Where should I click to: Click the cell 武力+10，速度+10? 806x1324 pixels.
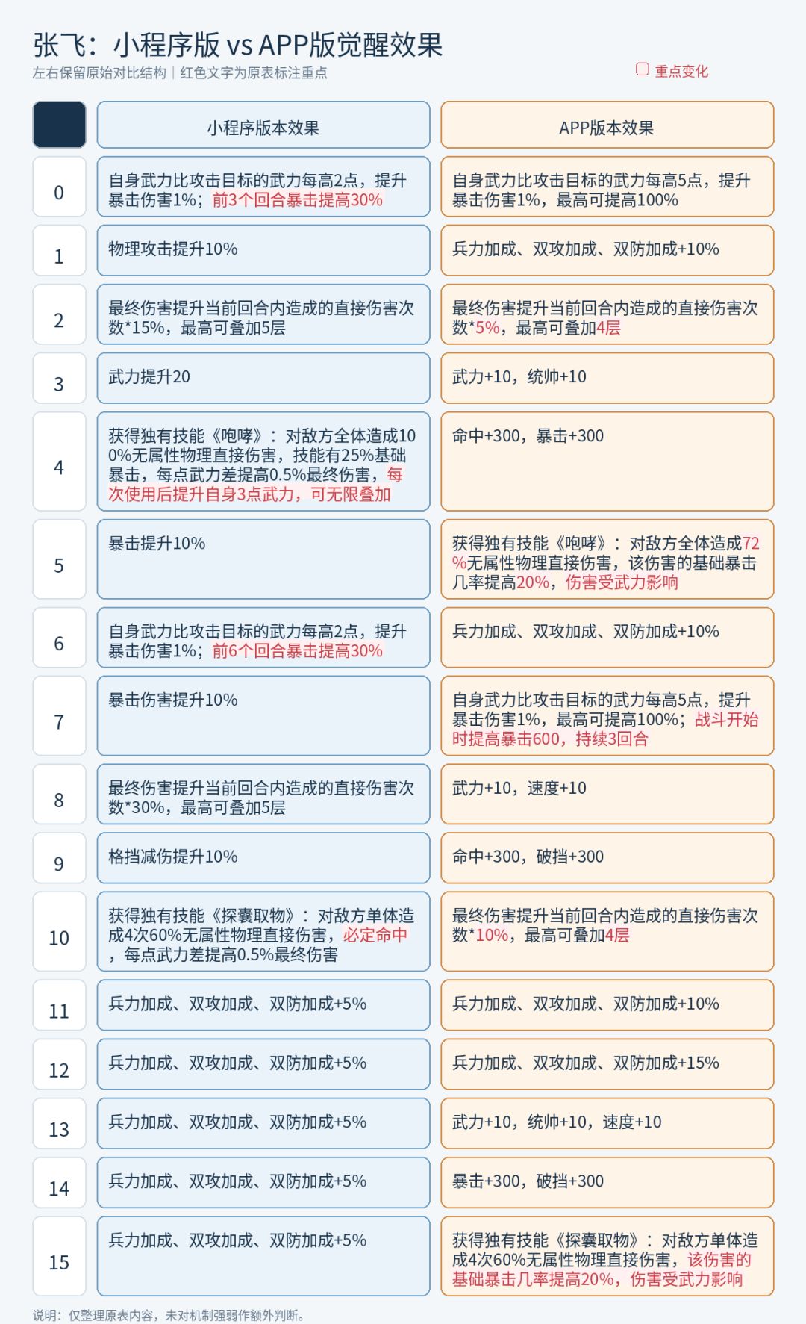[607, 794]
